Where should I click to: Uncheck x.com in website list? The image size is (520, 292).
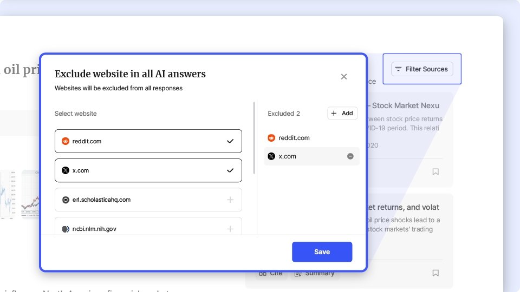pyautogui.click(x=230, y=170)
